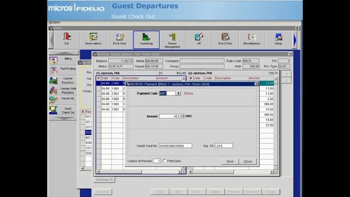Select the Jackson, Ph tab below the folios
The height and width of the screenshot is (197, 350).
coord(104,179)
